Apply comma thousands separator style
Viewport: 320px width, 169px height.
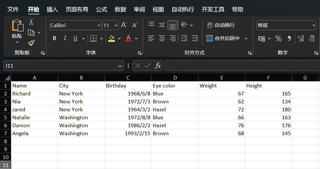tap(289, 38)
